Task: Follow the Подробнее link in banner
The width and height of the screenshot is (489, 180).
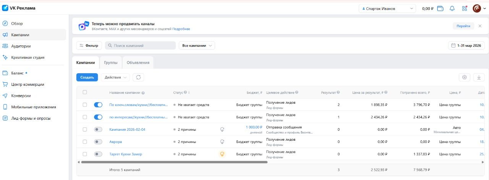Action: (x=181, y=29)
